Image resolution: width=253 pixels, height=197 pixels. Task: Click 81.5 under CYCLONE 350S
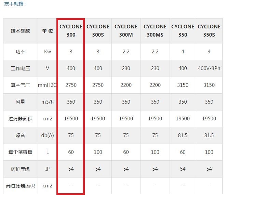(x=209, y=135)
